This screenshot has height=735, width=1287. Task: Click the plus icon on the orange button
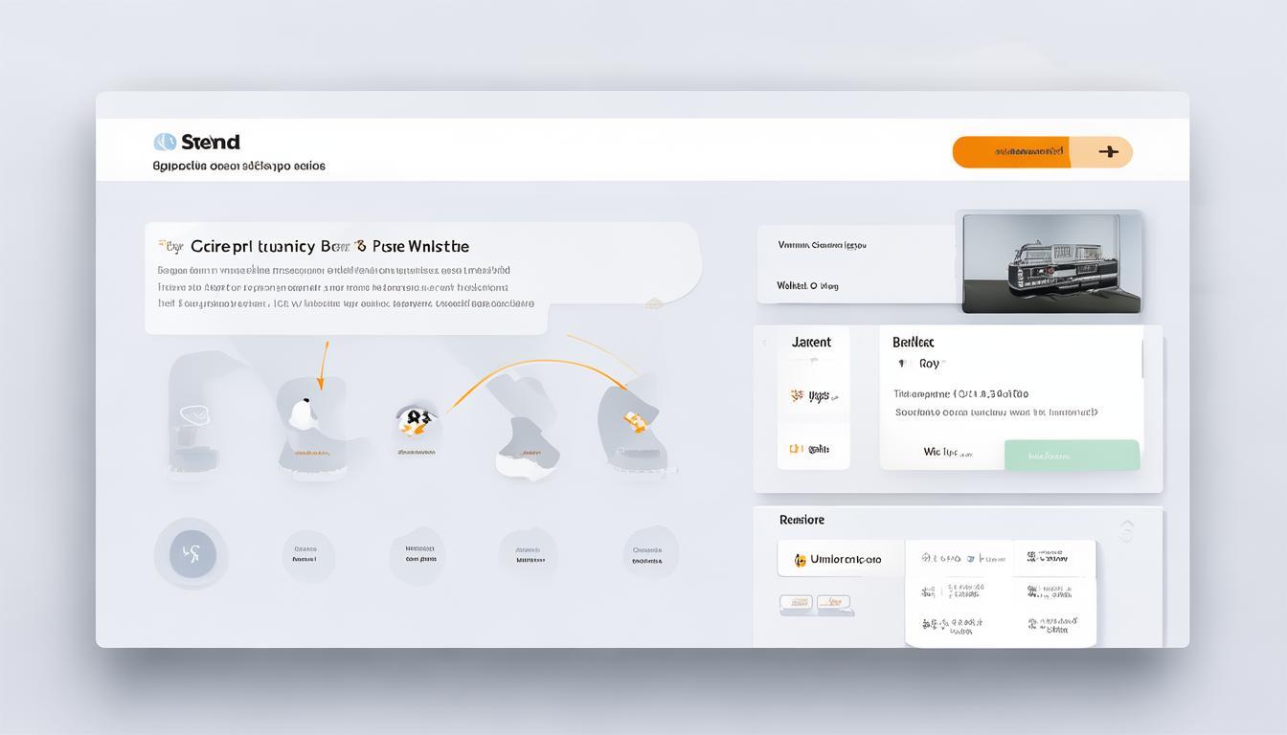point(1108,151)
